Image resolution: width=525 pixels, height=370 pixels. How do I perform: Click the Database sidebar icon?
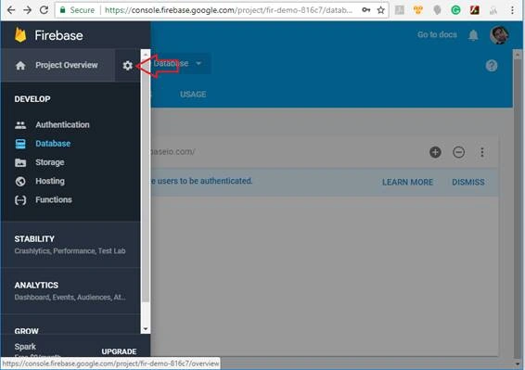pos(20,144)
